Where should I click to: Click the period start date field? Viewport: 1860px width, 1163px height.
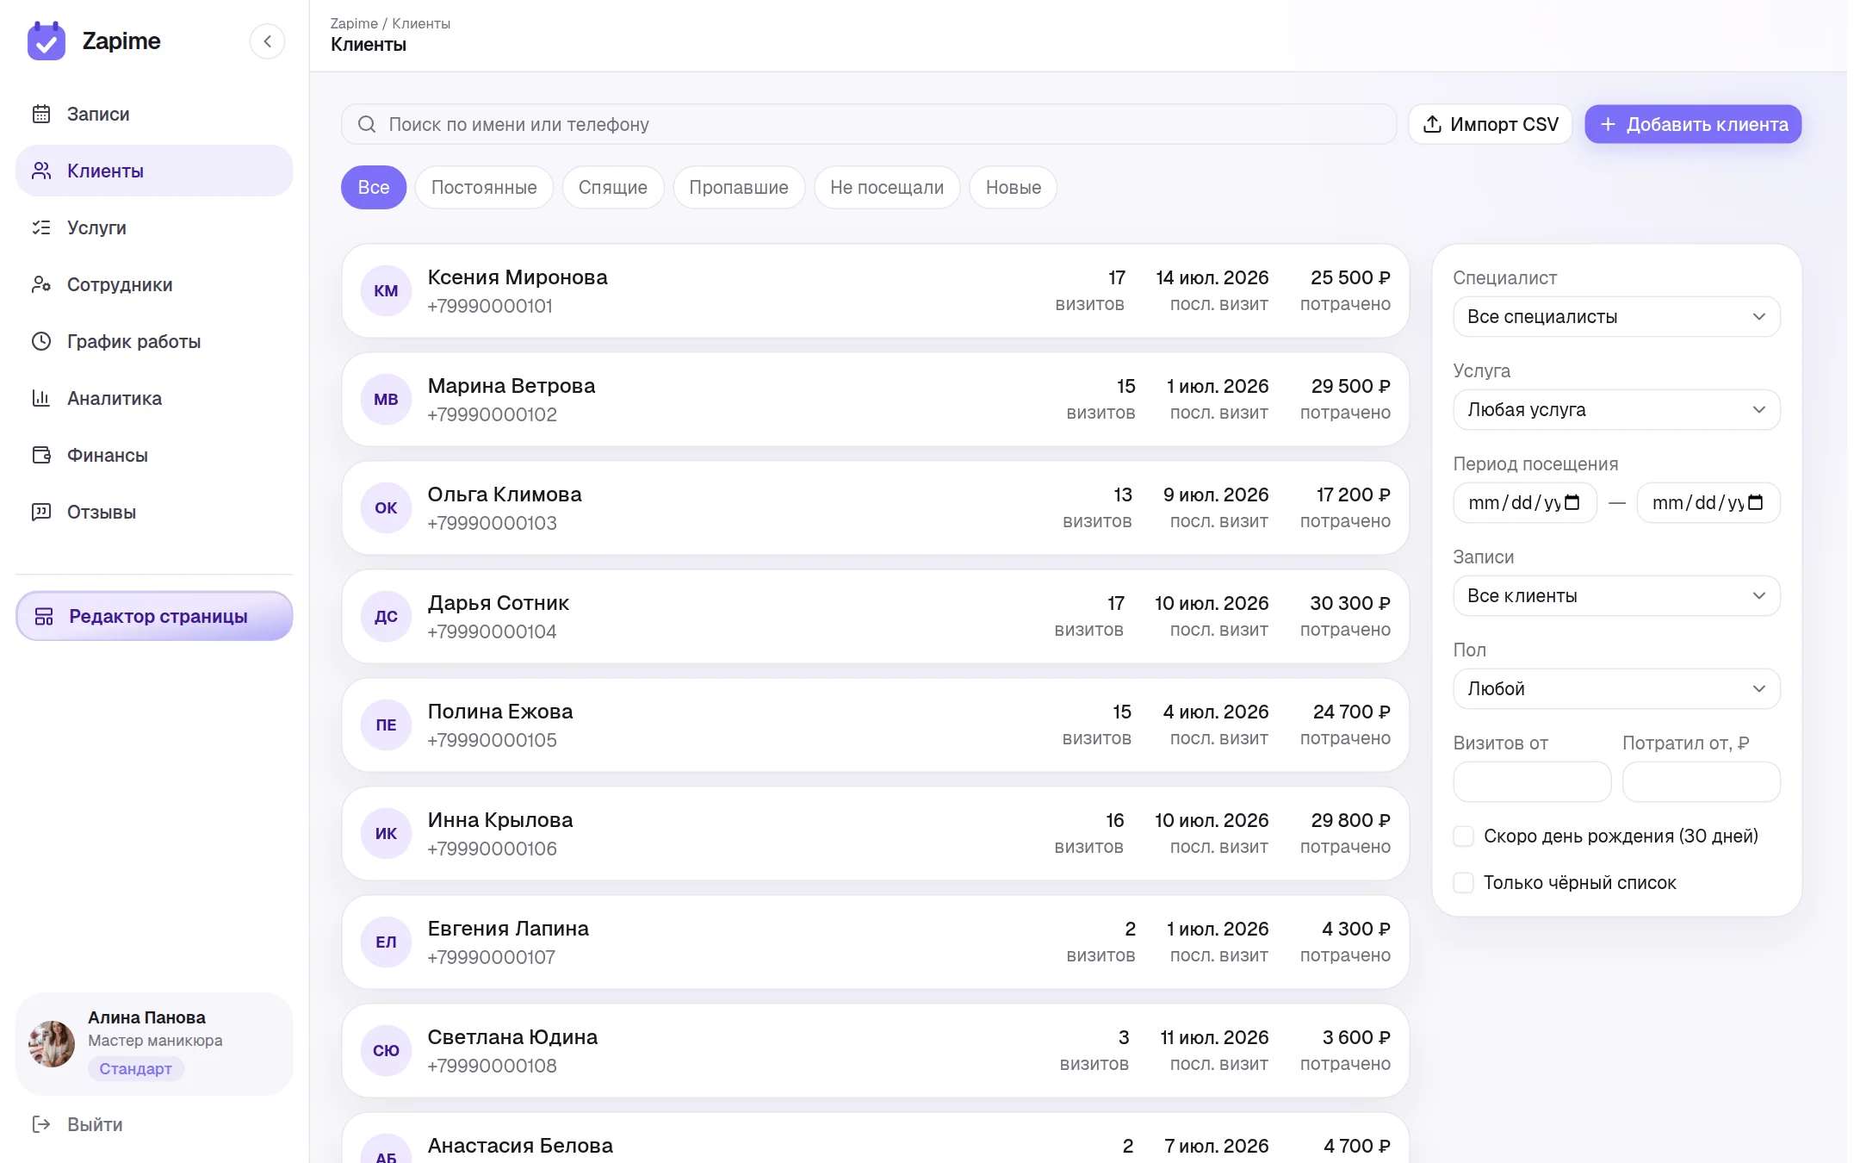pyautogui.click(x=1525, y=502)
